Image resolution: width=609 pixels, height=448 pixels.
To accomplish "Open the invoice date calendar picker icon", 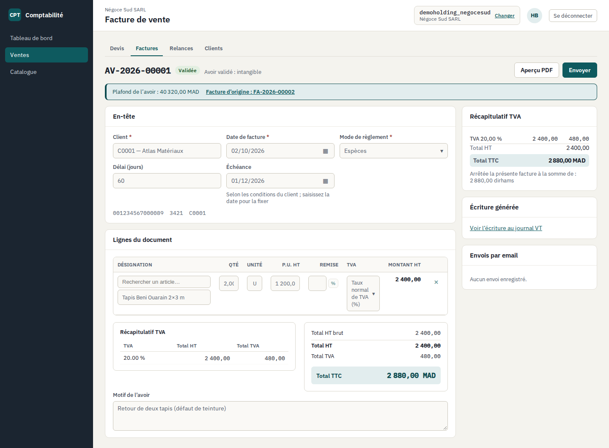I will (x=325, y=151).
